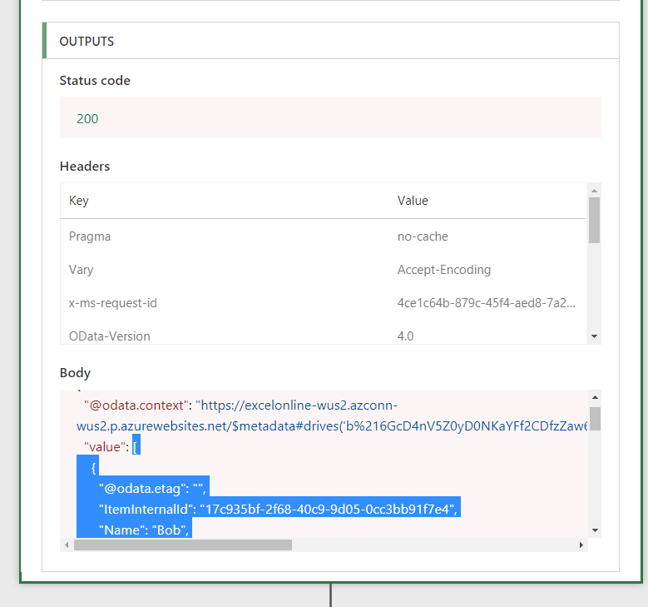Screen dimensions: 648x607
Task: Click the down arrow of the Headers scrollbar
Action: pos(594,336)
